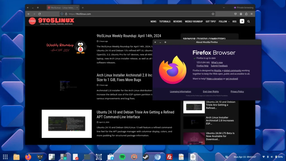
Task: Click the get involved! link
Action: tap(232, 79)
